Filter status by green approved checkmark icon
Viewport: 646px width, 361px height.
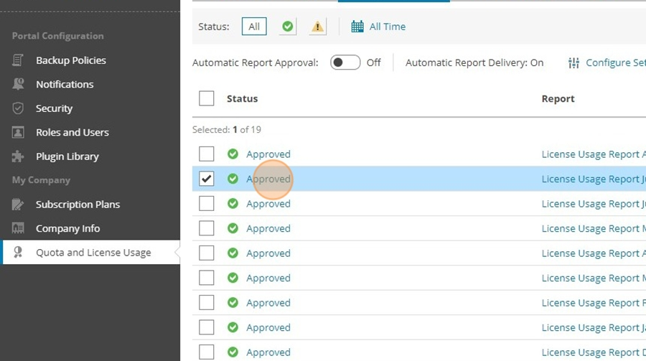288,27
